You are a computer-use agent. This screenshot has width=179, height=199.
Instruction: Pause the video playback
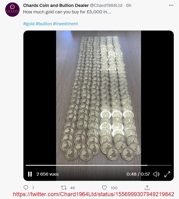[x=30, y=174]
